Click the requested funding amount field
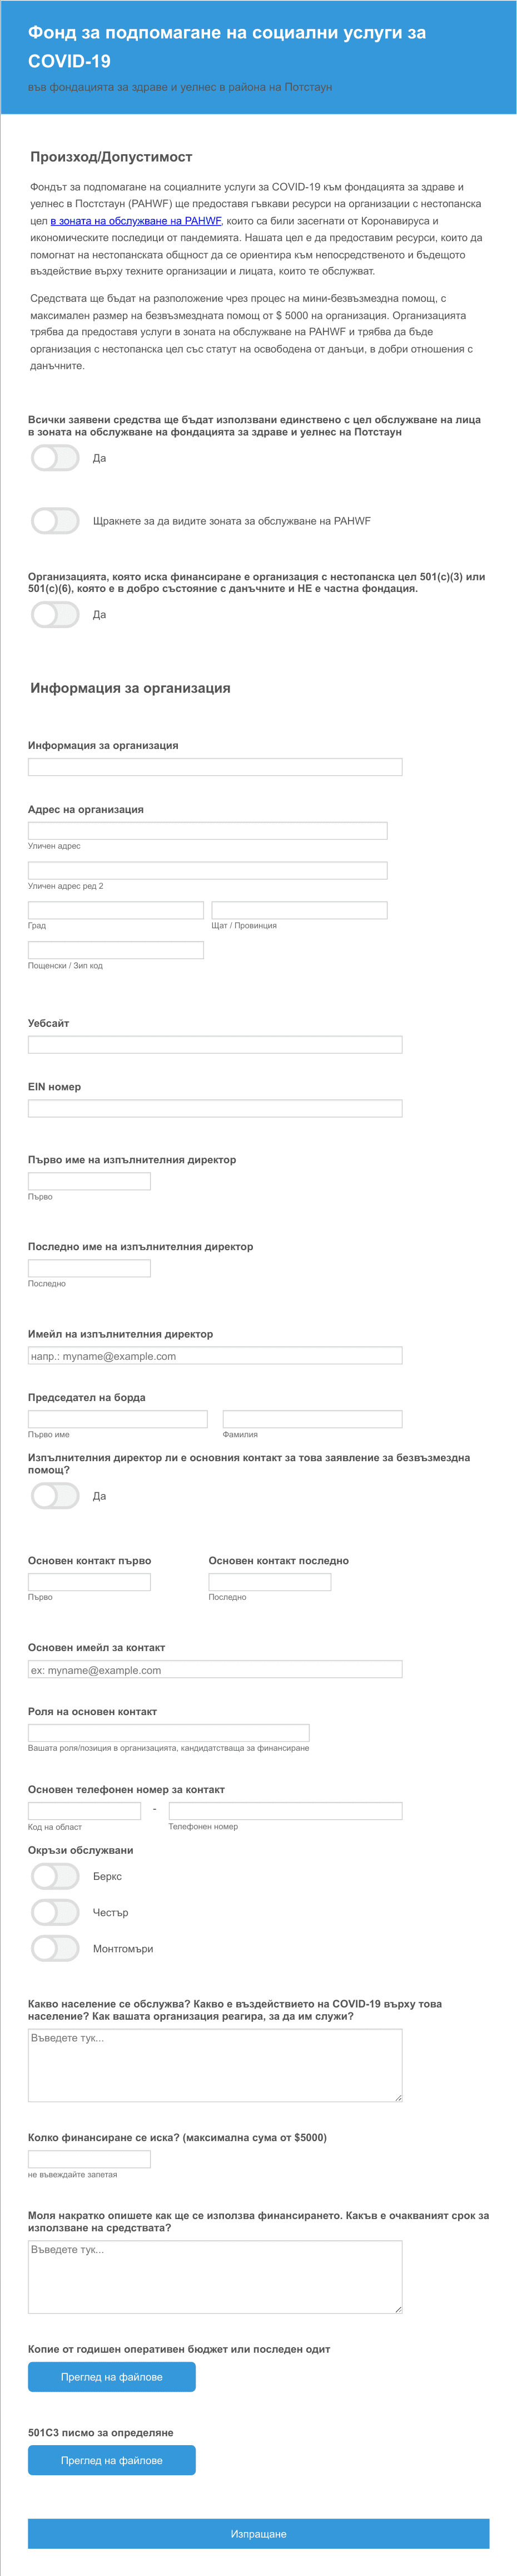Viewport: 517px width, 2576px height. pos(89,2159)
